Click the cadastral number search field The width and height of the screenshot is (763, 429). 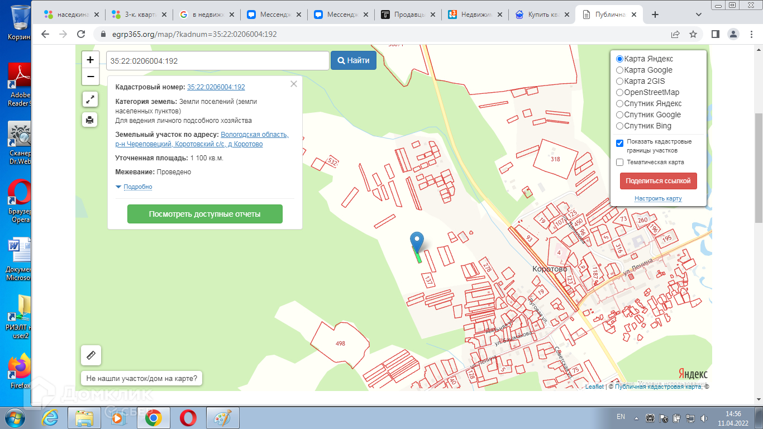coord(217,61)
